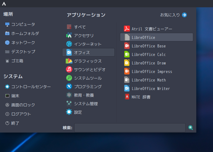Select the インターネット category
The image size is (213, 152).
click(89, 44)
